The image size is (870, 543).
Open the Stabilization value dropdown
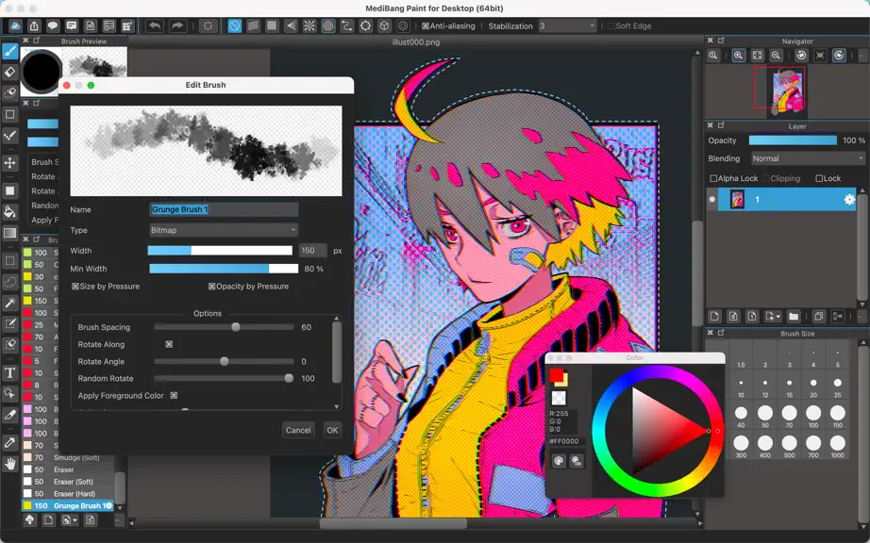pos(568,26)
